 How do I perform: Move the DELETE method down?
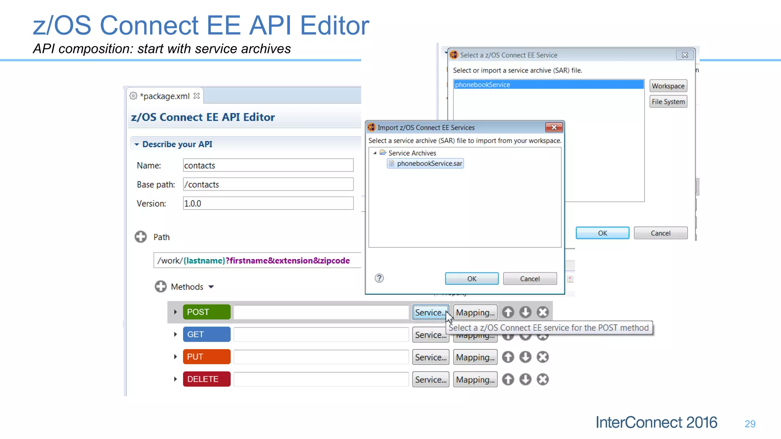[x=525, y=380]
